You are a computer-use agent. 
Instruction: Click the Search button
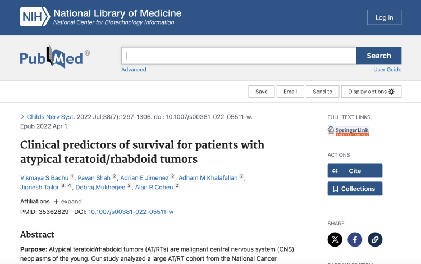[379, 56]
